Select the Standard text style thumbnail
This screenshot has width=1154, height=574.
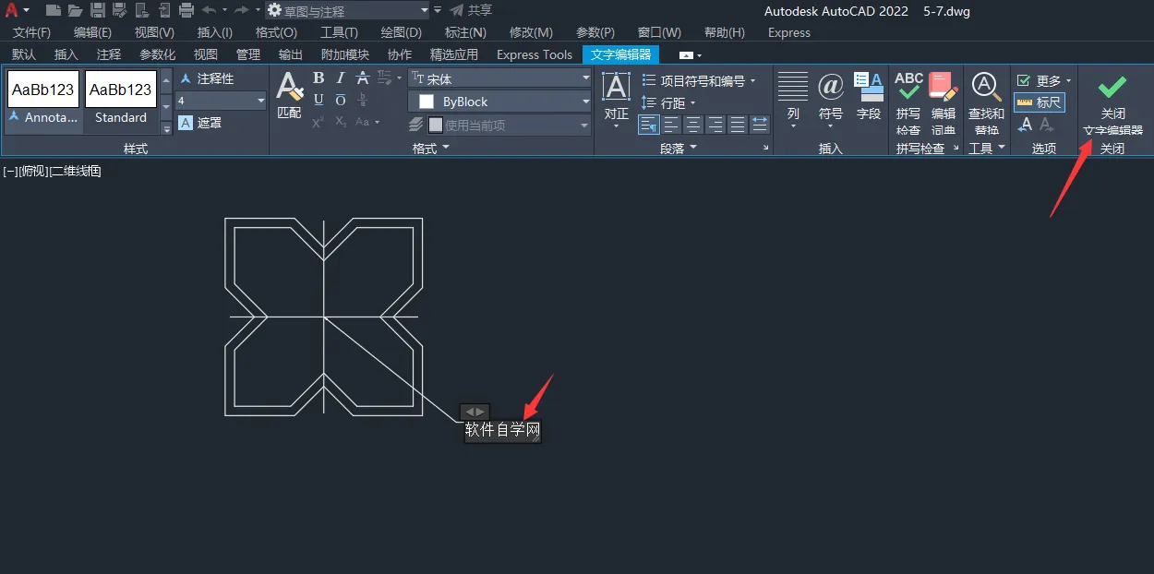click(121, 101)
